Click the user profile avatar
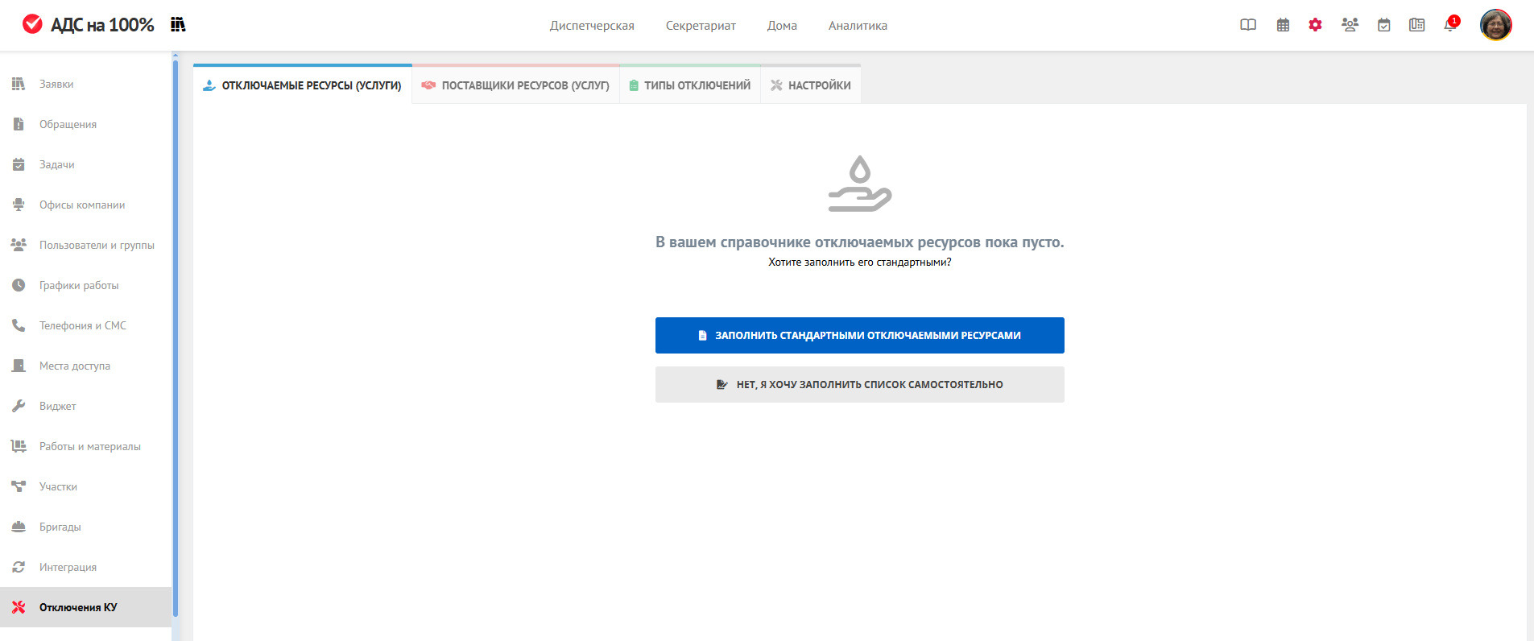1534x641 pixels. pos(1495,25)
